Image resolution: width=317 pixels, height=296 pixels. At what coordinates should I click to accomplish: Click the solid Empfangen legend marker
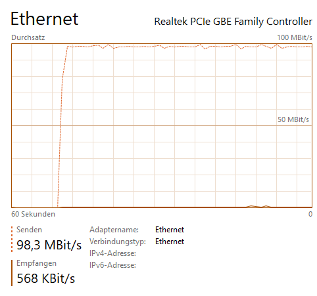point(12,273)
